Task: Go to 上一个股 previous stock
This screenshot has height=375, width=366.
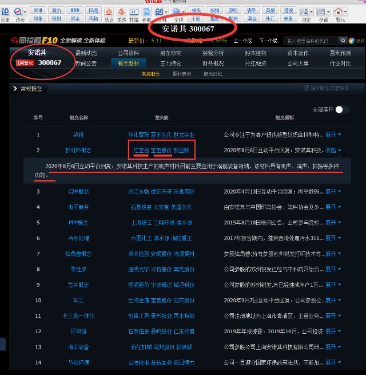Action: tap(242, 41)
